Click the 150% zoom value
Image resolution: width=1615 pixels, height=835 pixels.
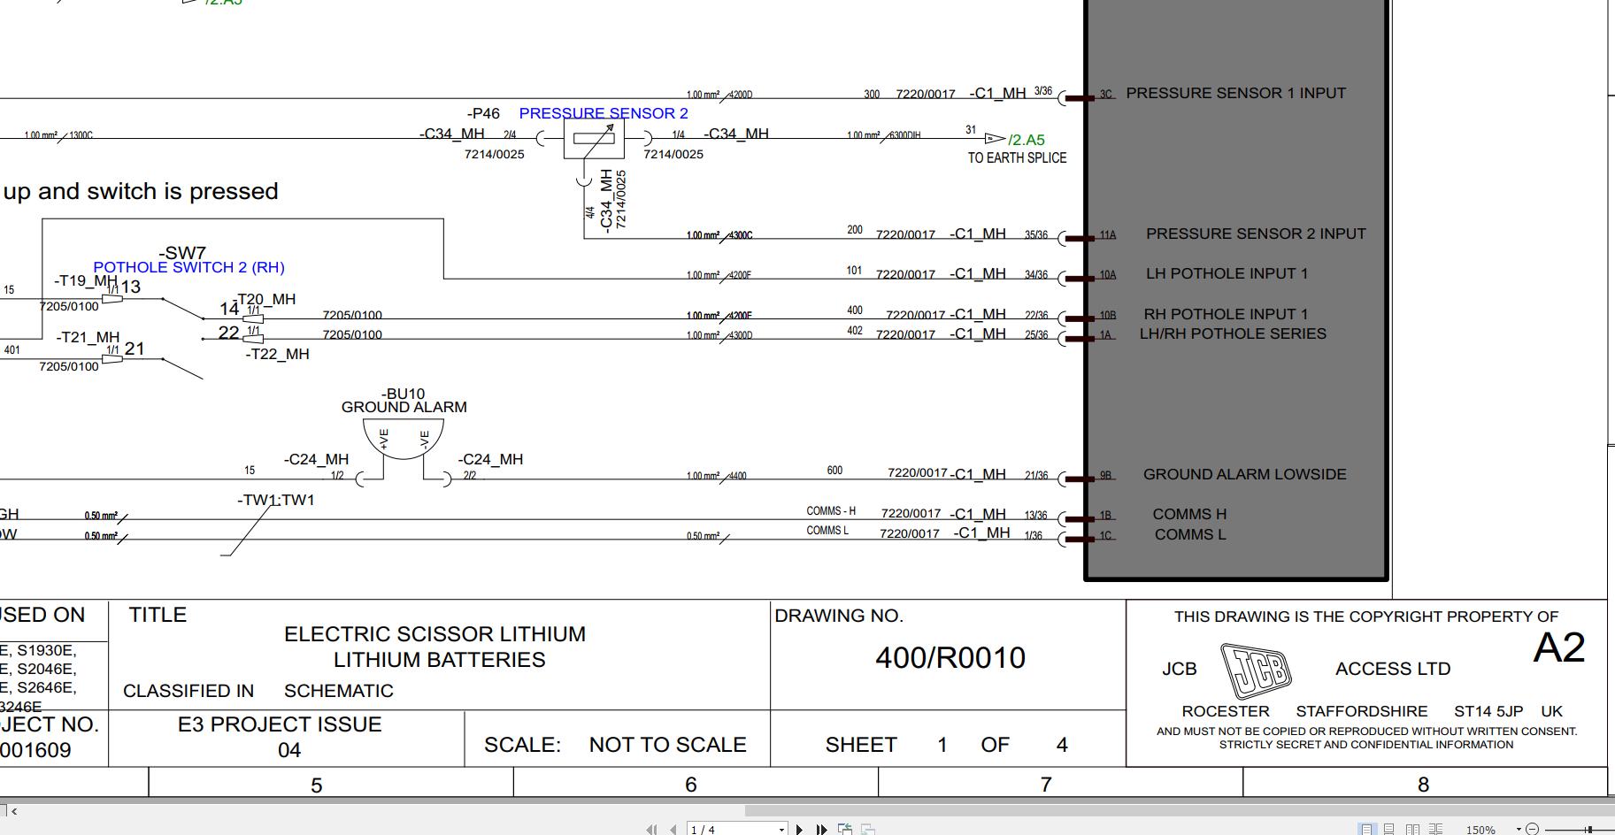(1480, 830)
